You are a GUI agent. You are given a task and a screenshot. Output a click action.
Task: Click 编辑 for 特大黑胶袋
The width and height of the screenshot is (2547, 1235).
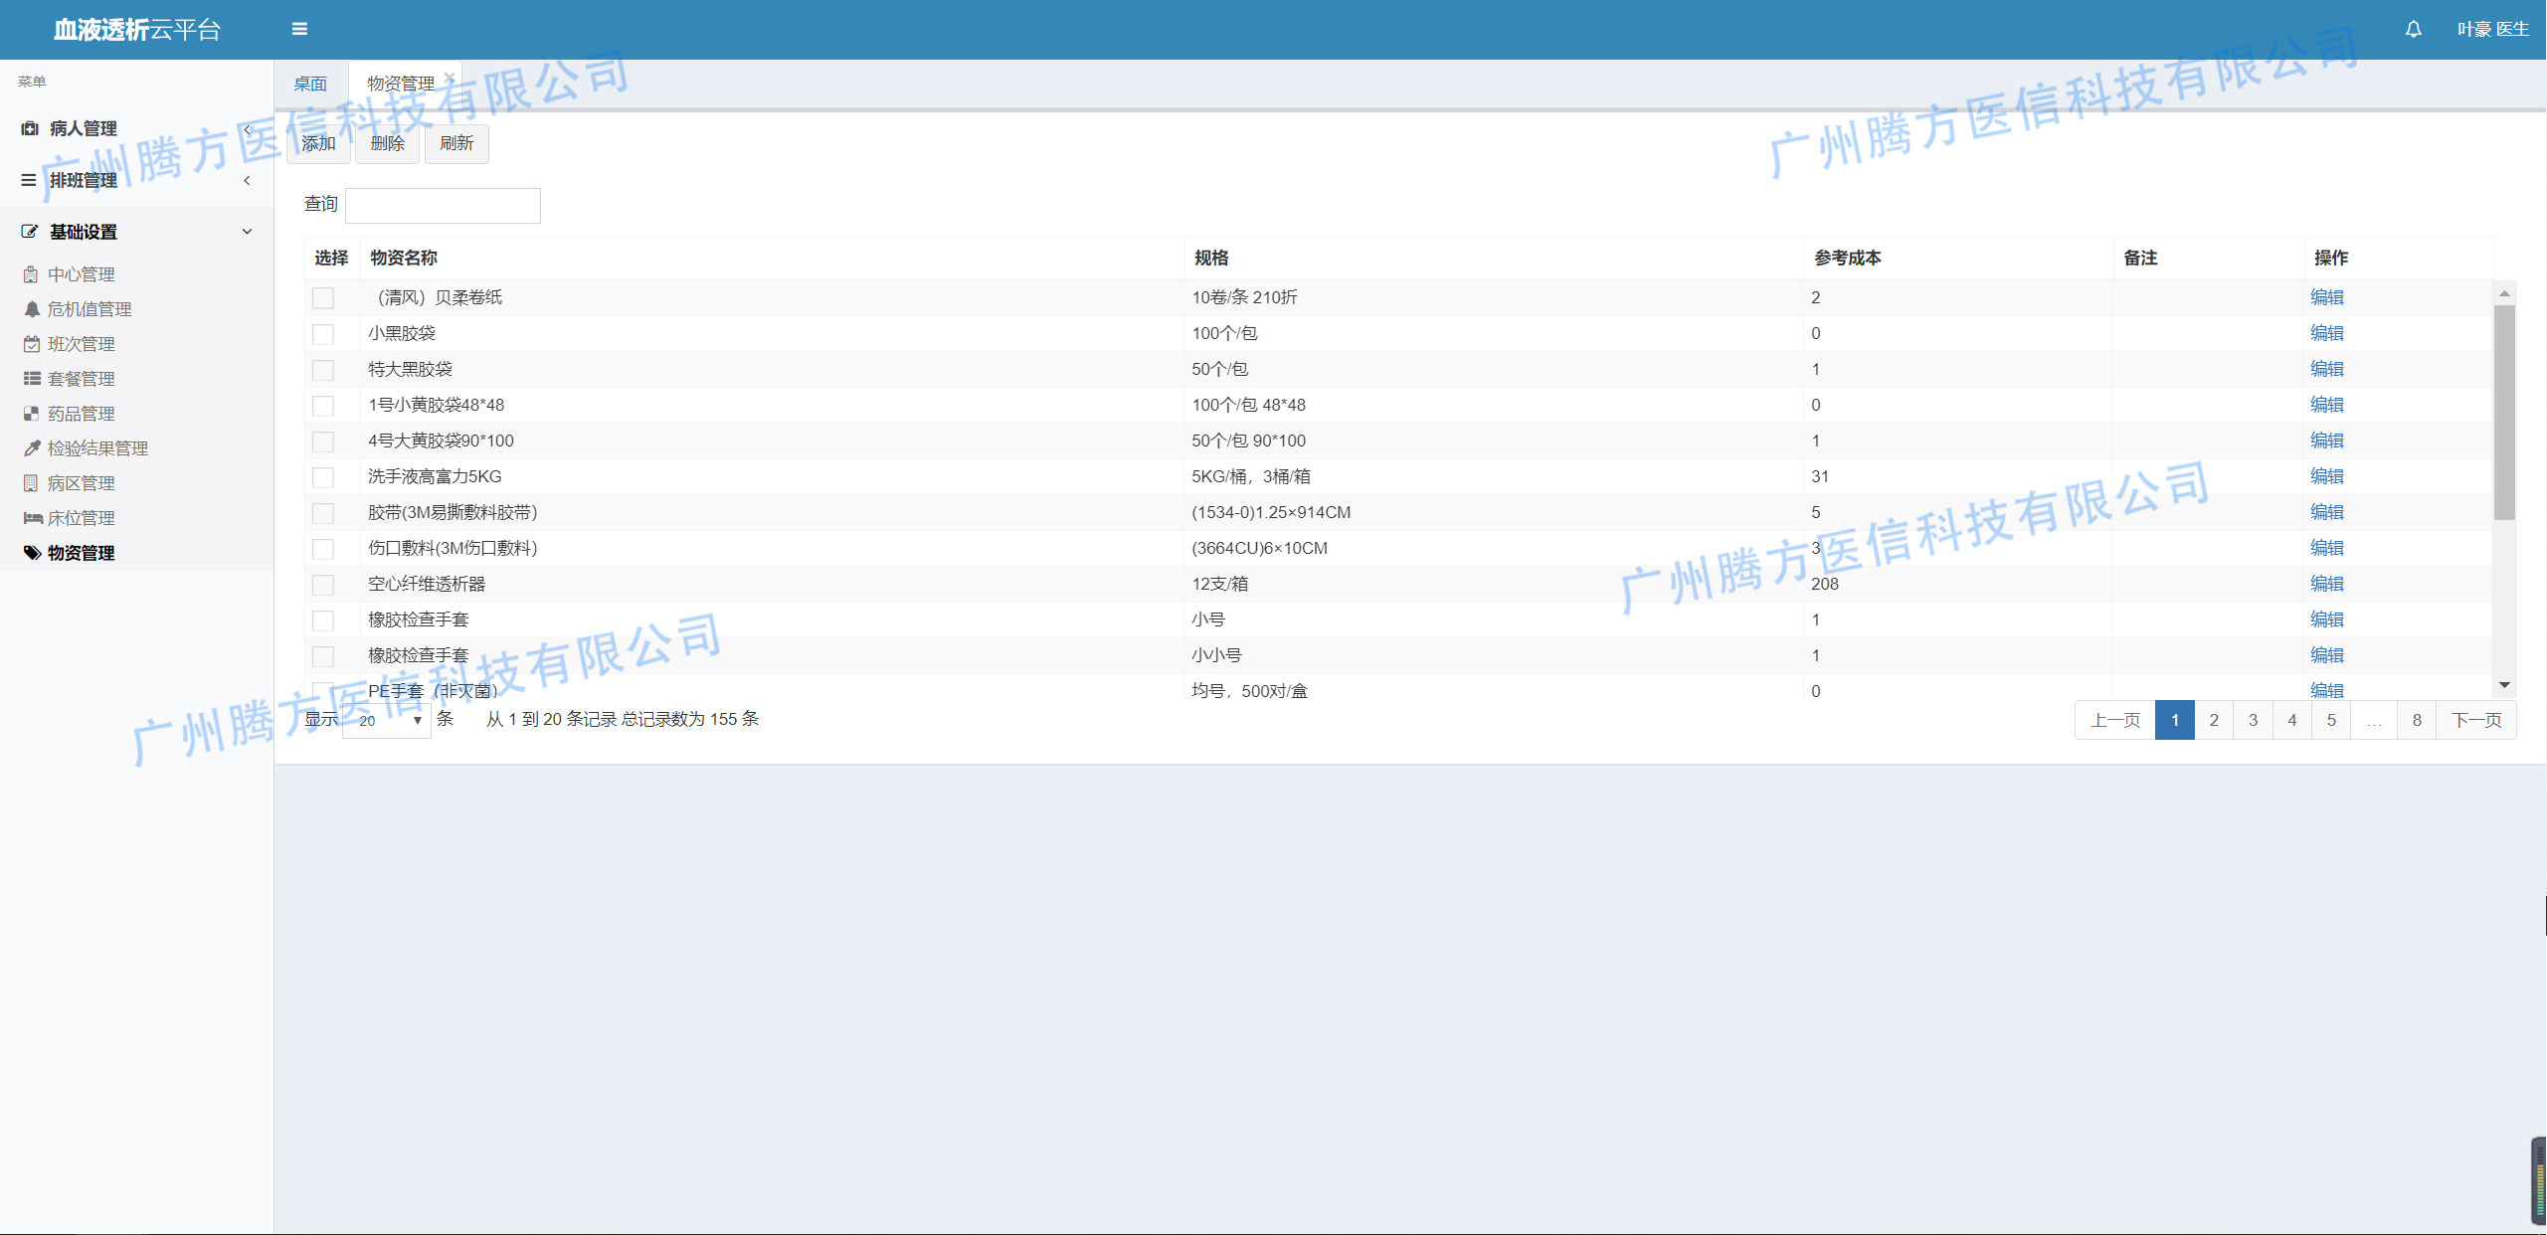coord(2327,369)
